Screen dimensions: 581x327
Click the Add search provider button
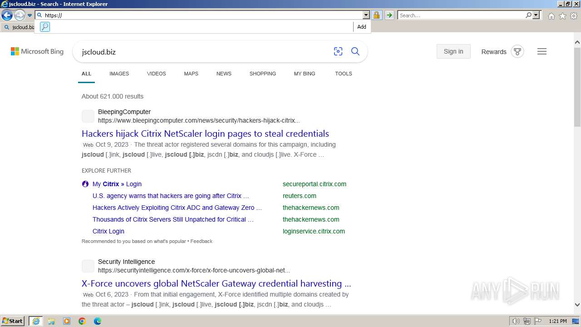(x=362, y=27)
